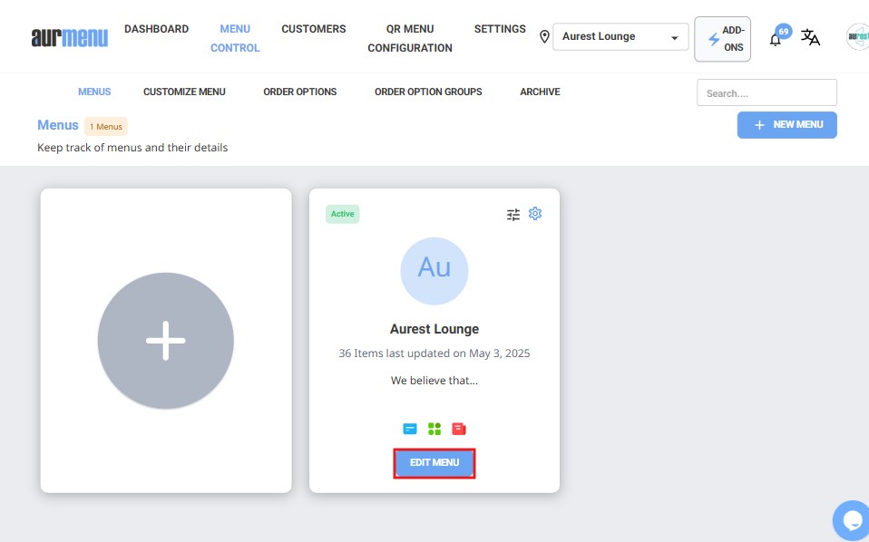Open the Customers section

(313, 29)
